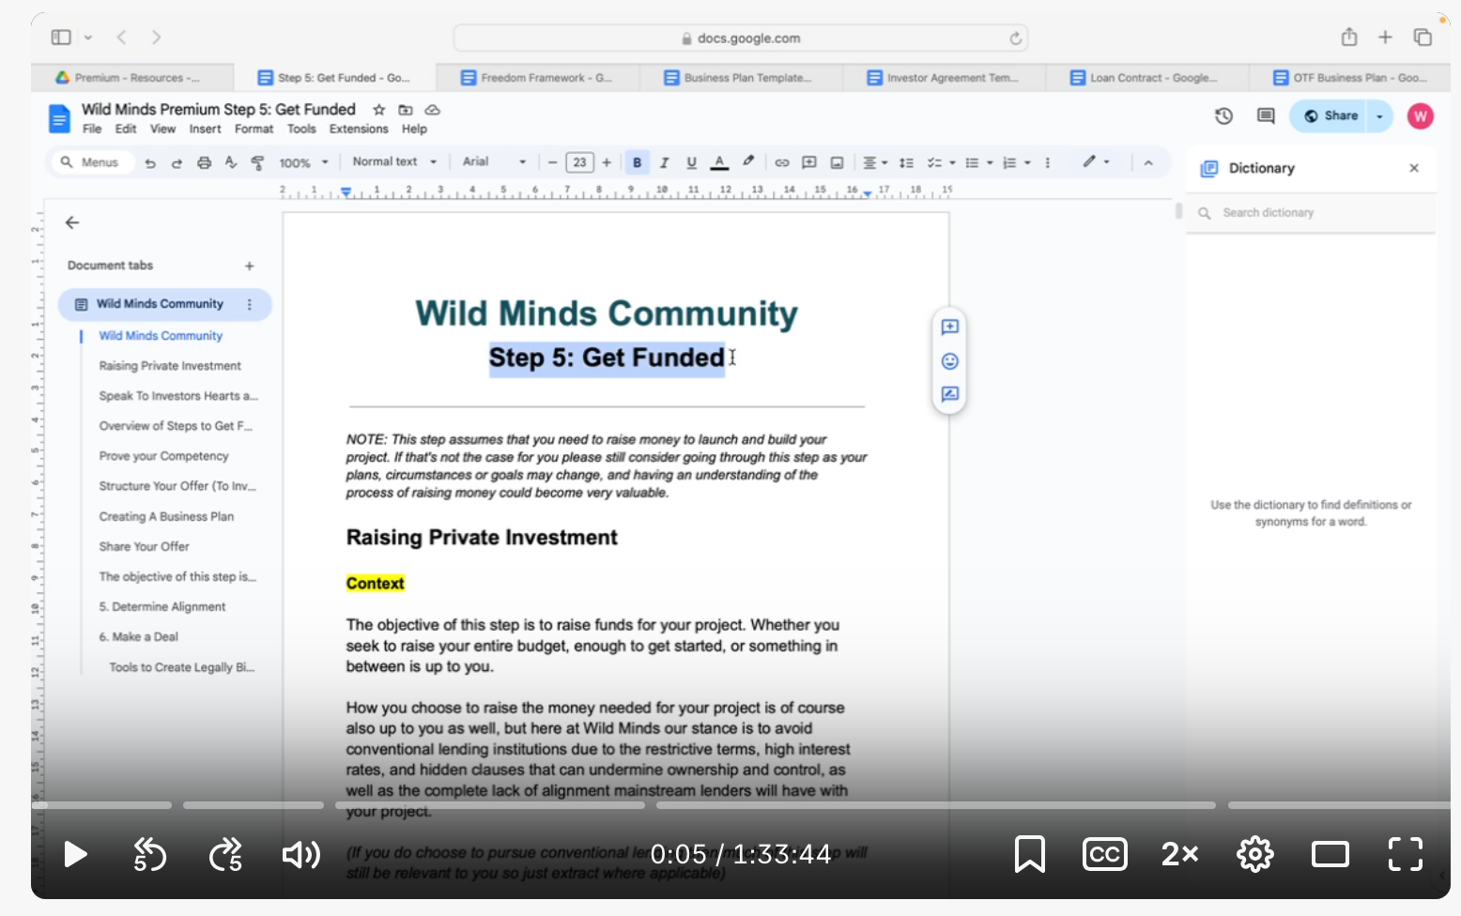Expand the Normal text style dropdown
The image size is (1461, 916).
point(394,162)
